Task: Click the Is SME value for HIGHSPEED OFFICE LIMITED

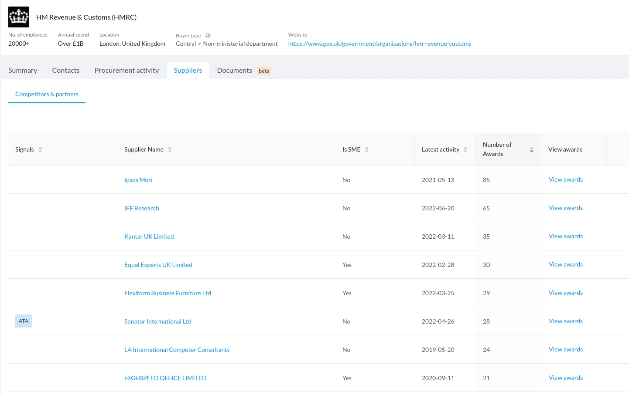Action: click(x=347, y=378)
